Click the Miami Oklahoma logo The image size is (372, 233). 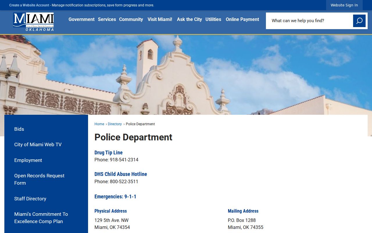[x=33, y=22]
